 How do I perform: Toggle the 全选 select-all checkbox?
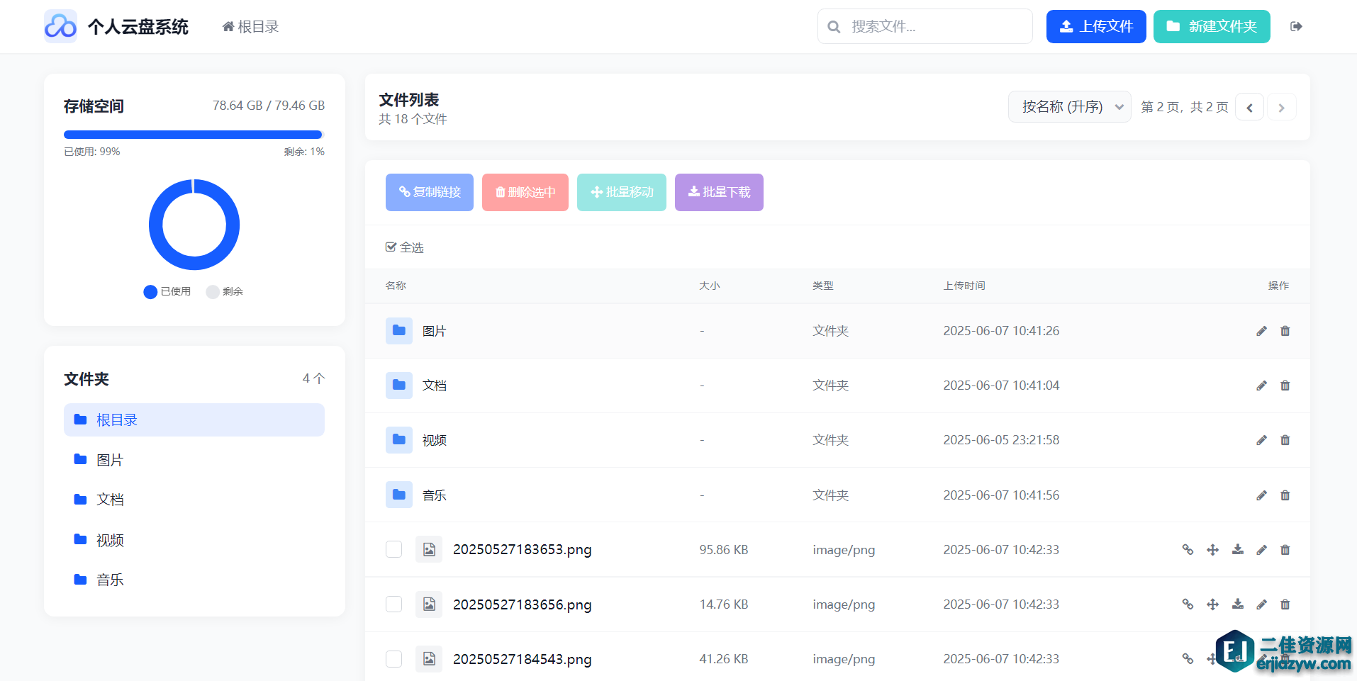[x=391, y=247]
